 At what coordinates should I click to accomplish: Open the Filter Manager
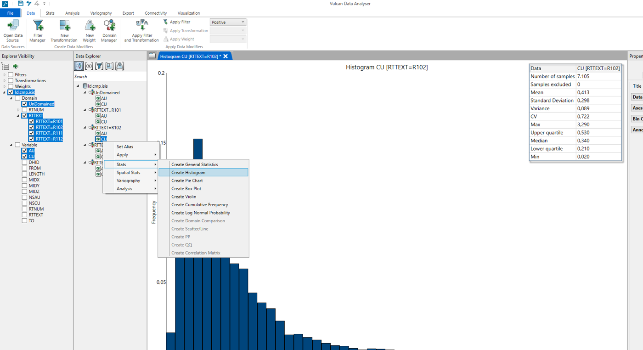[38, 31]
